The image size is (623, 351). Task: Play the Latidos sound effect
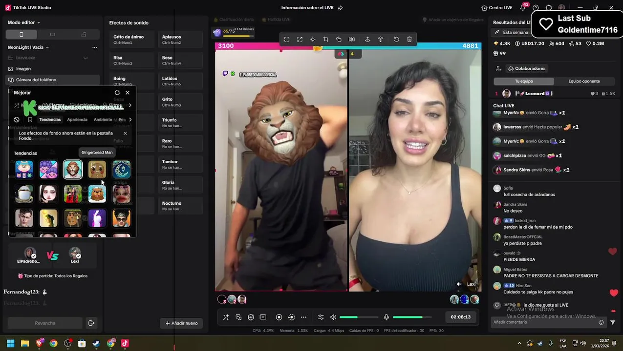(180, 81)
